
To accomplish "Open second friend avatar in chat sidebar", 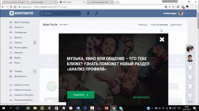I will click(x=190, y=58).
